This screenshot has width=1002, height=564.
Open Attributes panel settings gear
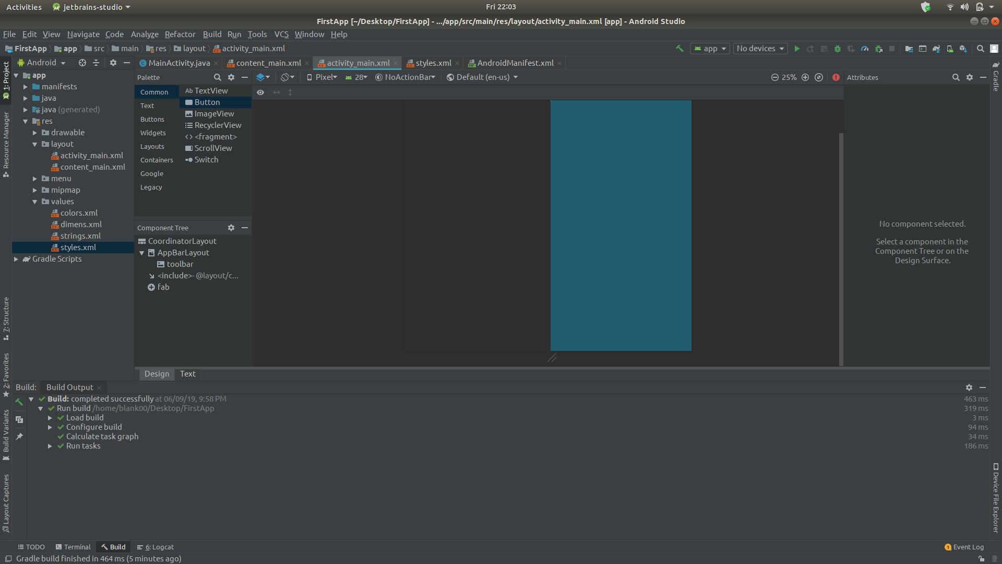(970, 77)
